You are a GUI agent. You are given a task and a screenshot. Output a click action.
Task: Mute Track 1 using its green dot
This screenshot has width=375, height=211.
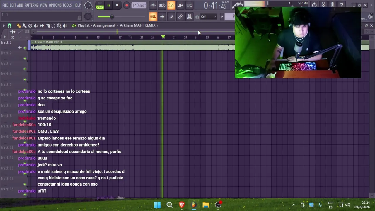pyautogui.click(x=25, y=48)
